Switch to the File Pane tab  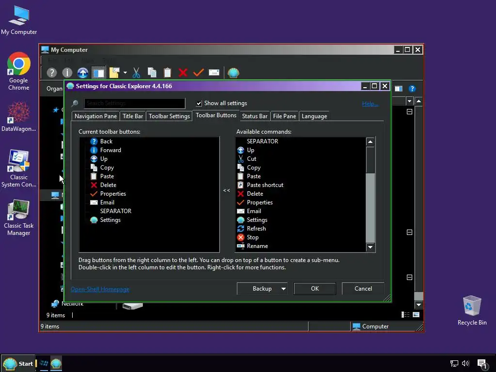tap(284, 116)
